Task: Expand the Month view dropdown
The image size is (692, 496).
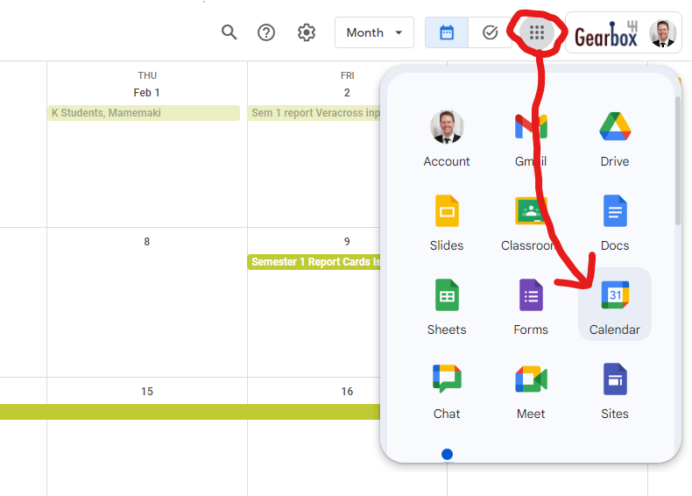Action: tap(374, 32)
